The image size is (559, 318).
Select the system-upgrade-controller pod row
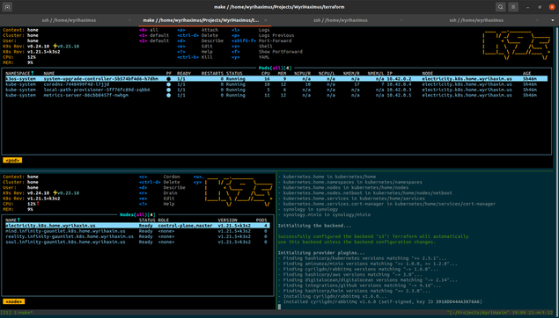(x=276, y=78)
